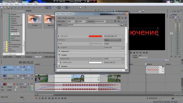This screenshot has width=183, height=103.
Task: Collapse the Outline section
Action: click(x=59, y=55)
